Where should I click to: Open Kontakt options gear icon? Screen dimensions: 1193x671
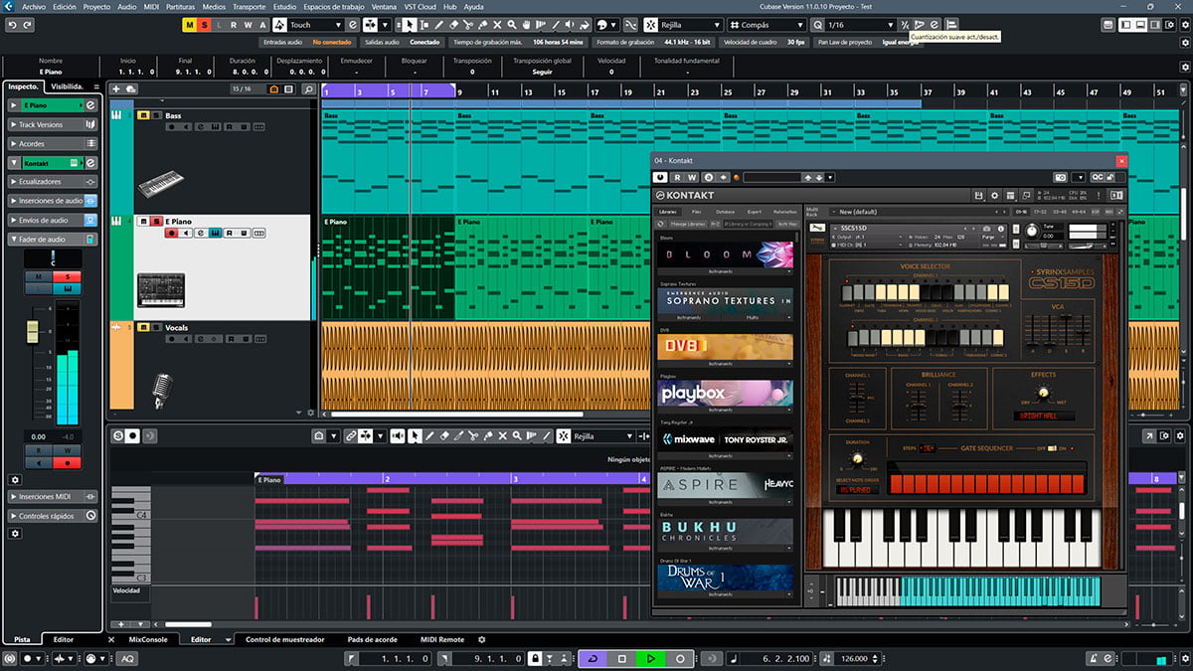coord(993,195)
